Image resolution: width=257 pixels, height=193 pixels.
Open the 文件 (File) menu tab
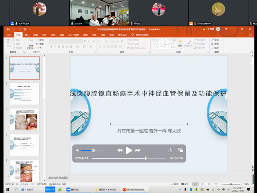point(8,35)
